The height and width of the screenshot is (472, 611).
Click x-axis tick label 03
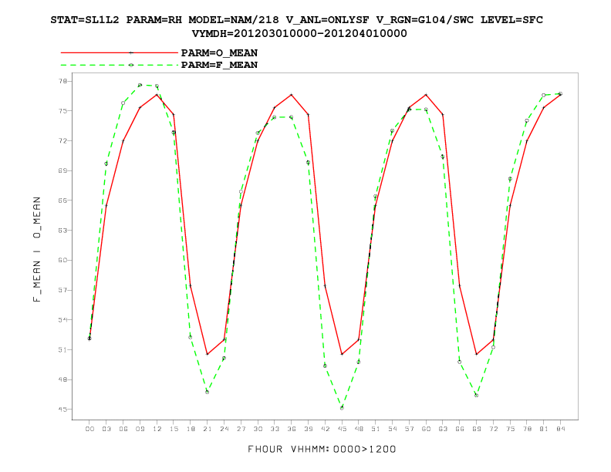106,429
